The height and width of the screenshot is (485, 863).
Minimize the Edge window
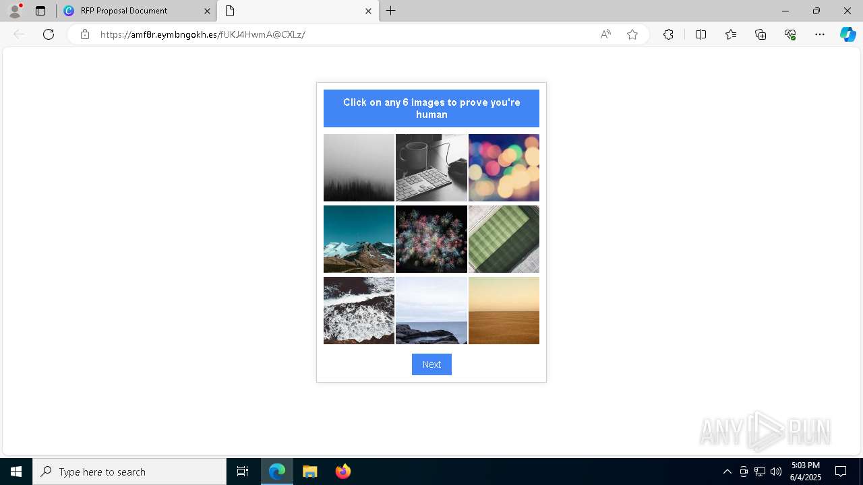tap(785, 11)
